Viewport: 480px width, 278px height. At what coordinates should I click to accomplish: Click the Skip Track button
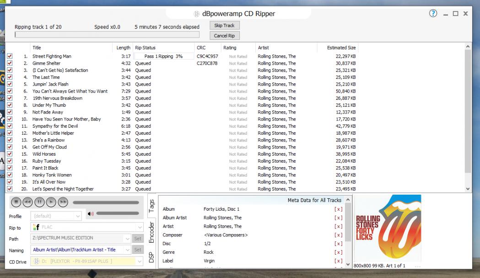[224, 26]
